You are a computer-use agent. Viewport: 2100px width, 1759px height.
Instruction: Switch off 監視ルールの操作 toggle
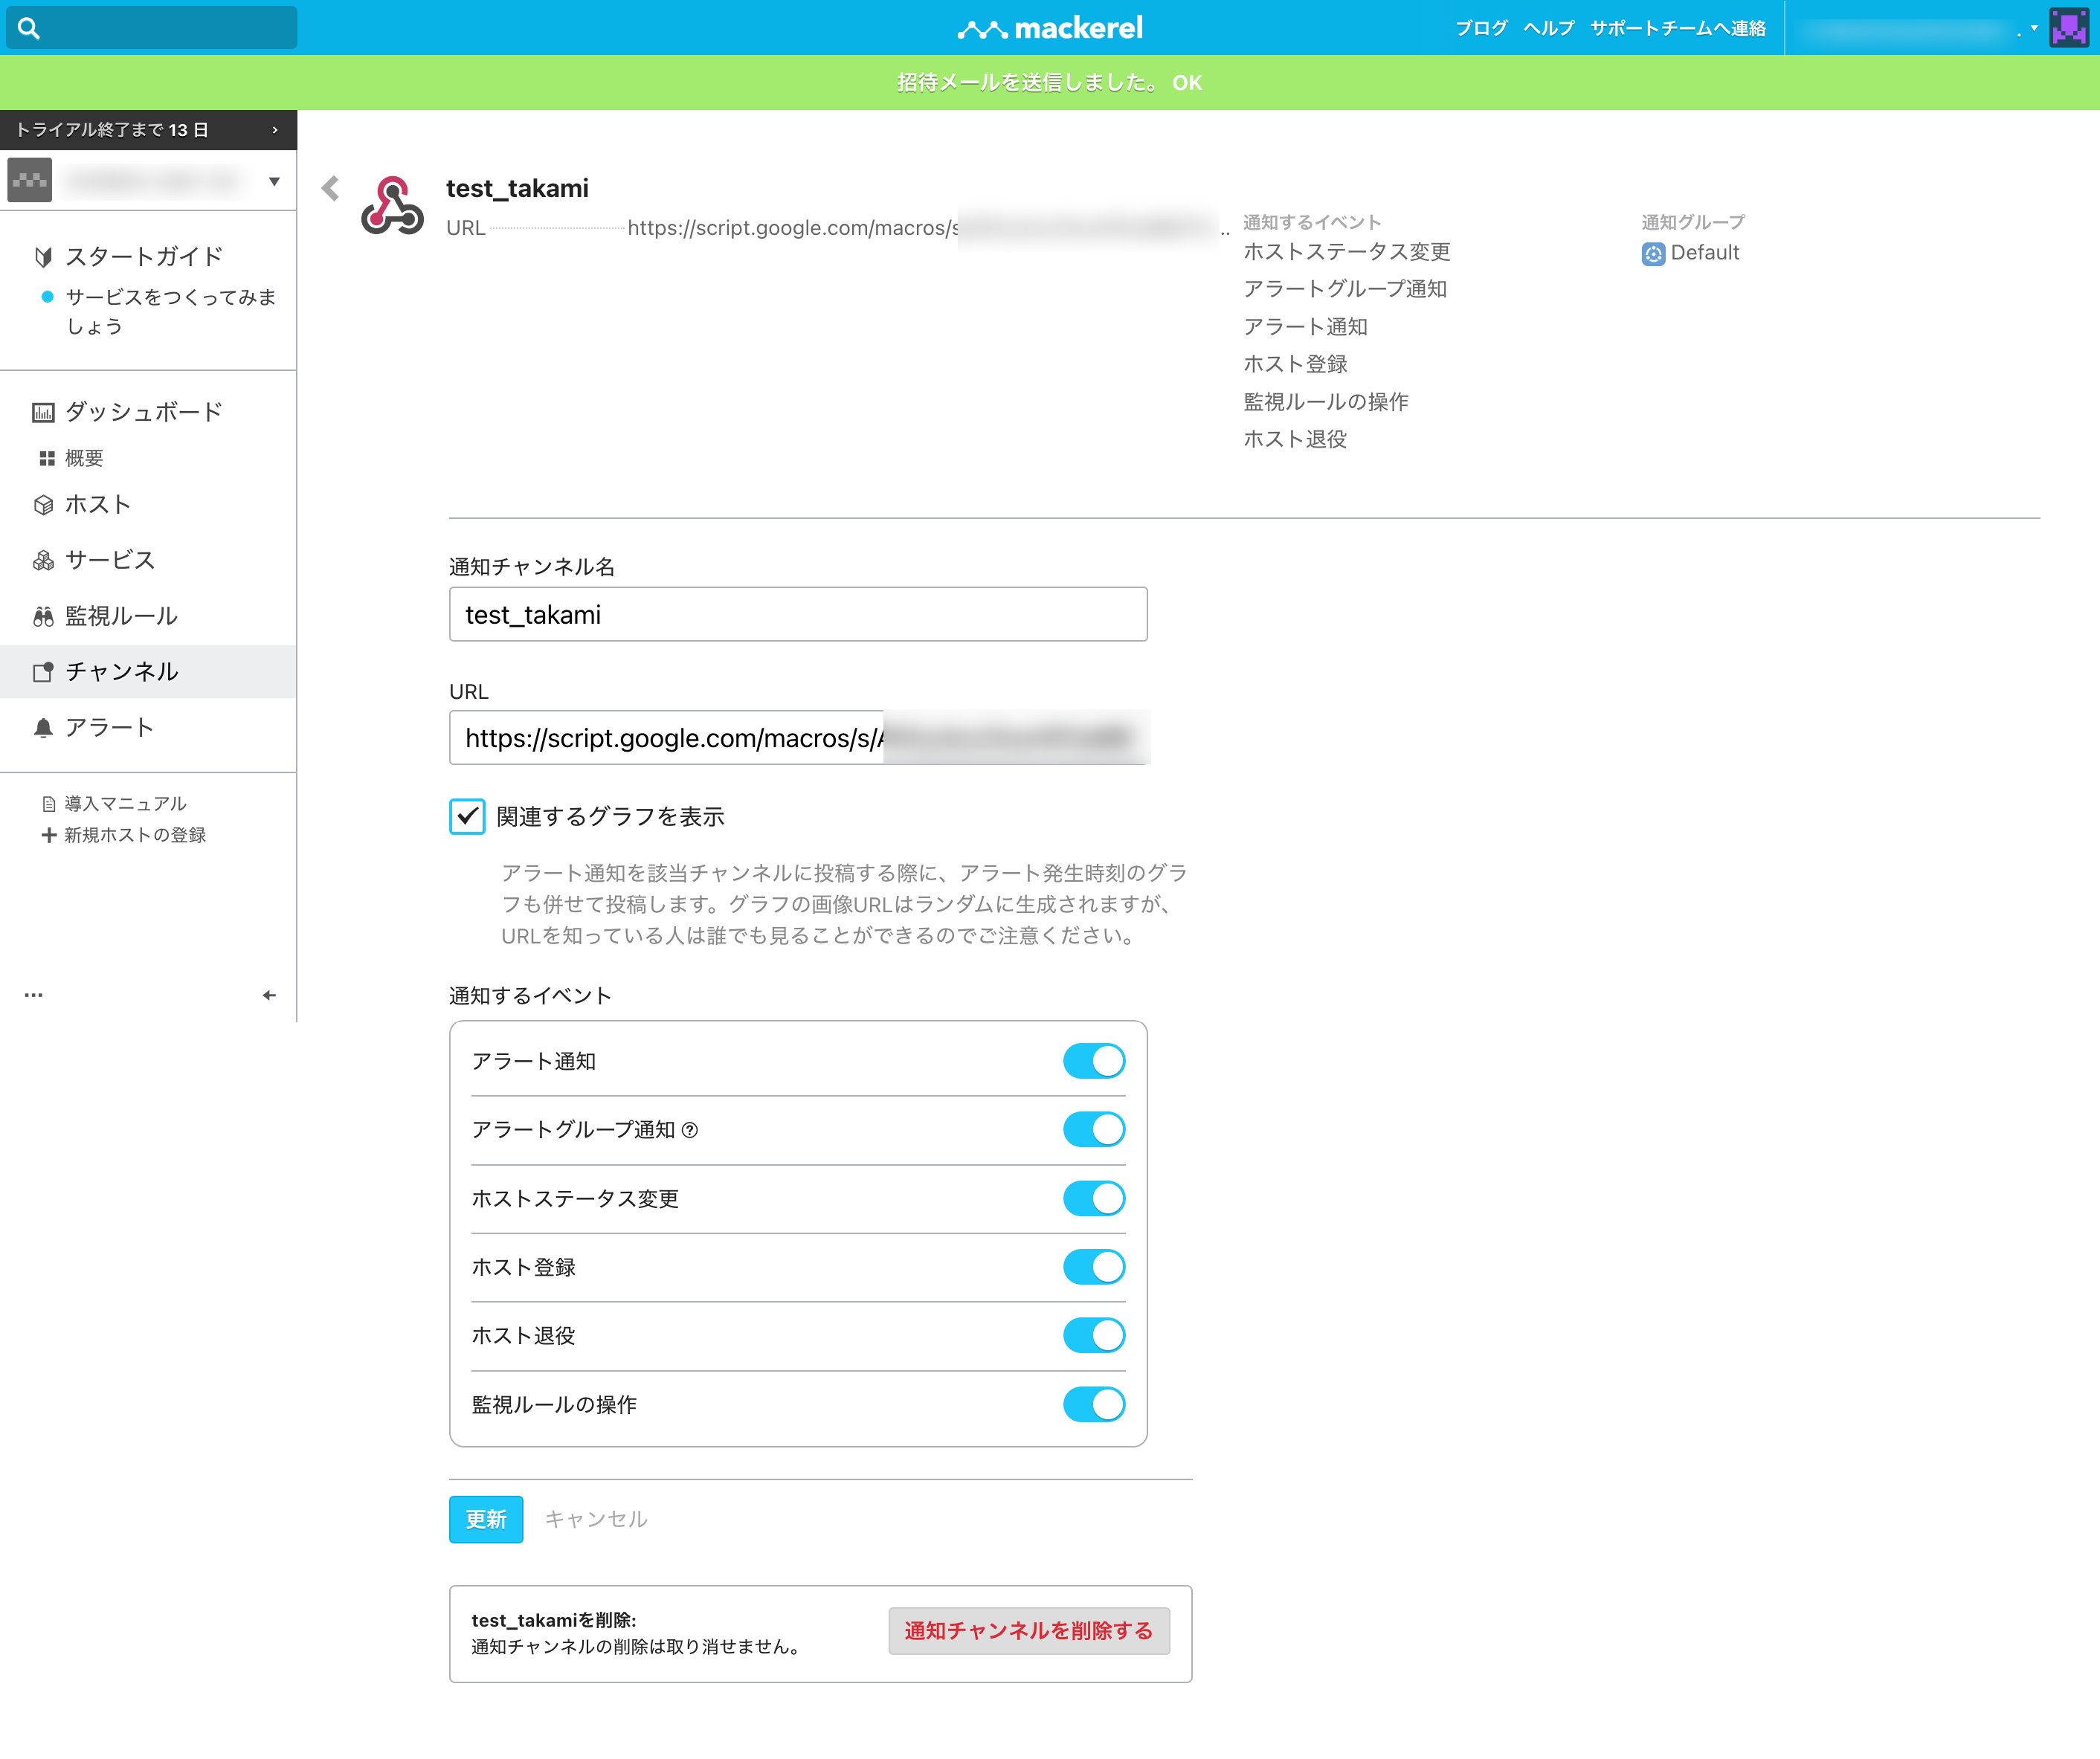1093,1404
